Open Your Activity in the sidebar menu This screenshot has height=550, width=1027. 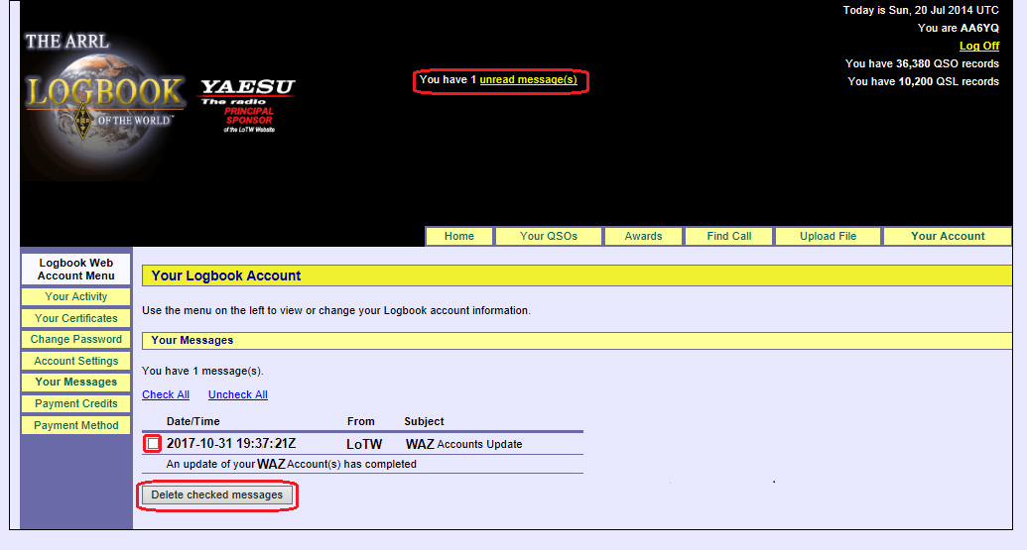pyautogui.click(x=75, y=296)
